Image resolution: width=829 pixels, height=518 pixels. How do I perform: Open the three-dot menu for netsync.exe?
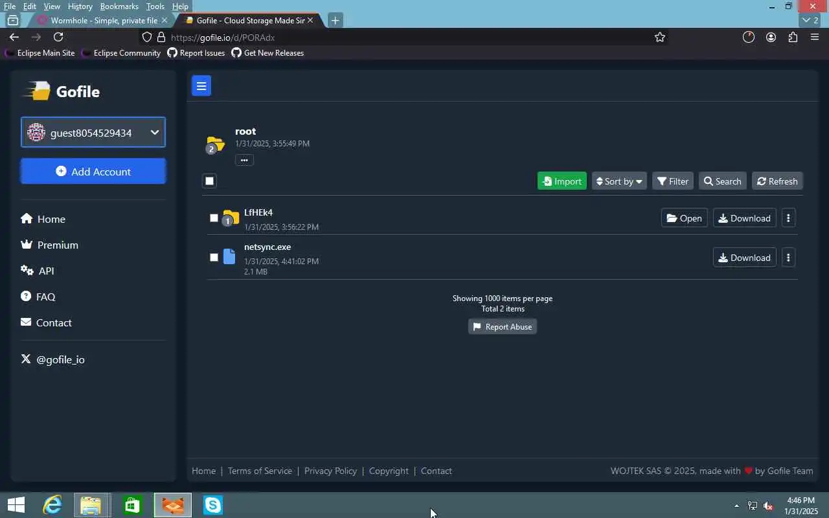[788, 258]
